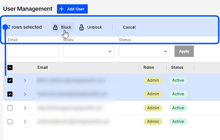Toggle the select-all header checkbox
Screen dimensions: 220x140
[x=10, y=68]
